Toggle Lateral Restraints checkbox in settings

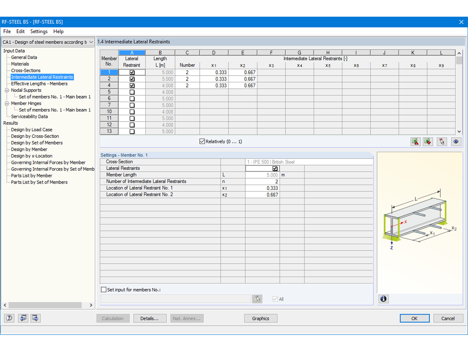tap(275, 168)
